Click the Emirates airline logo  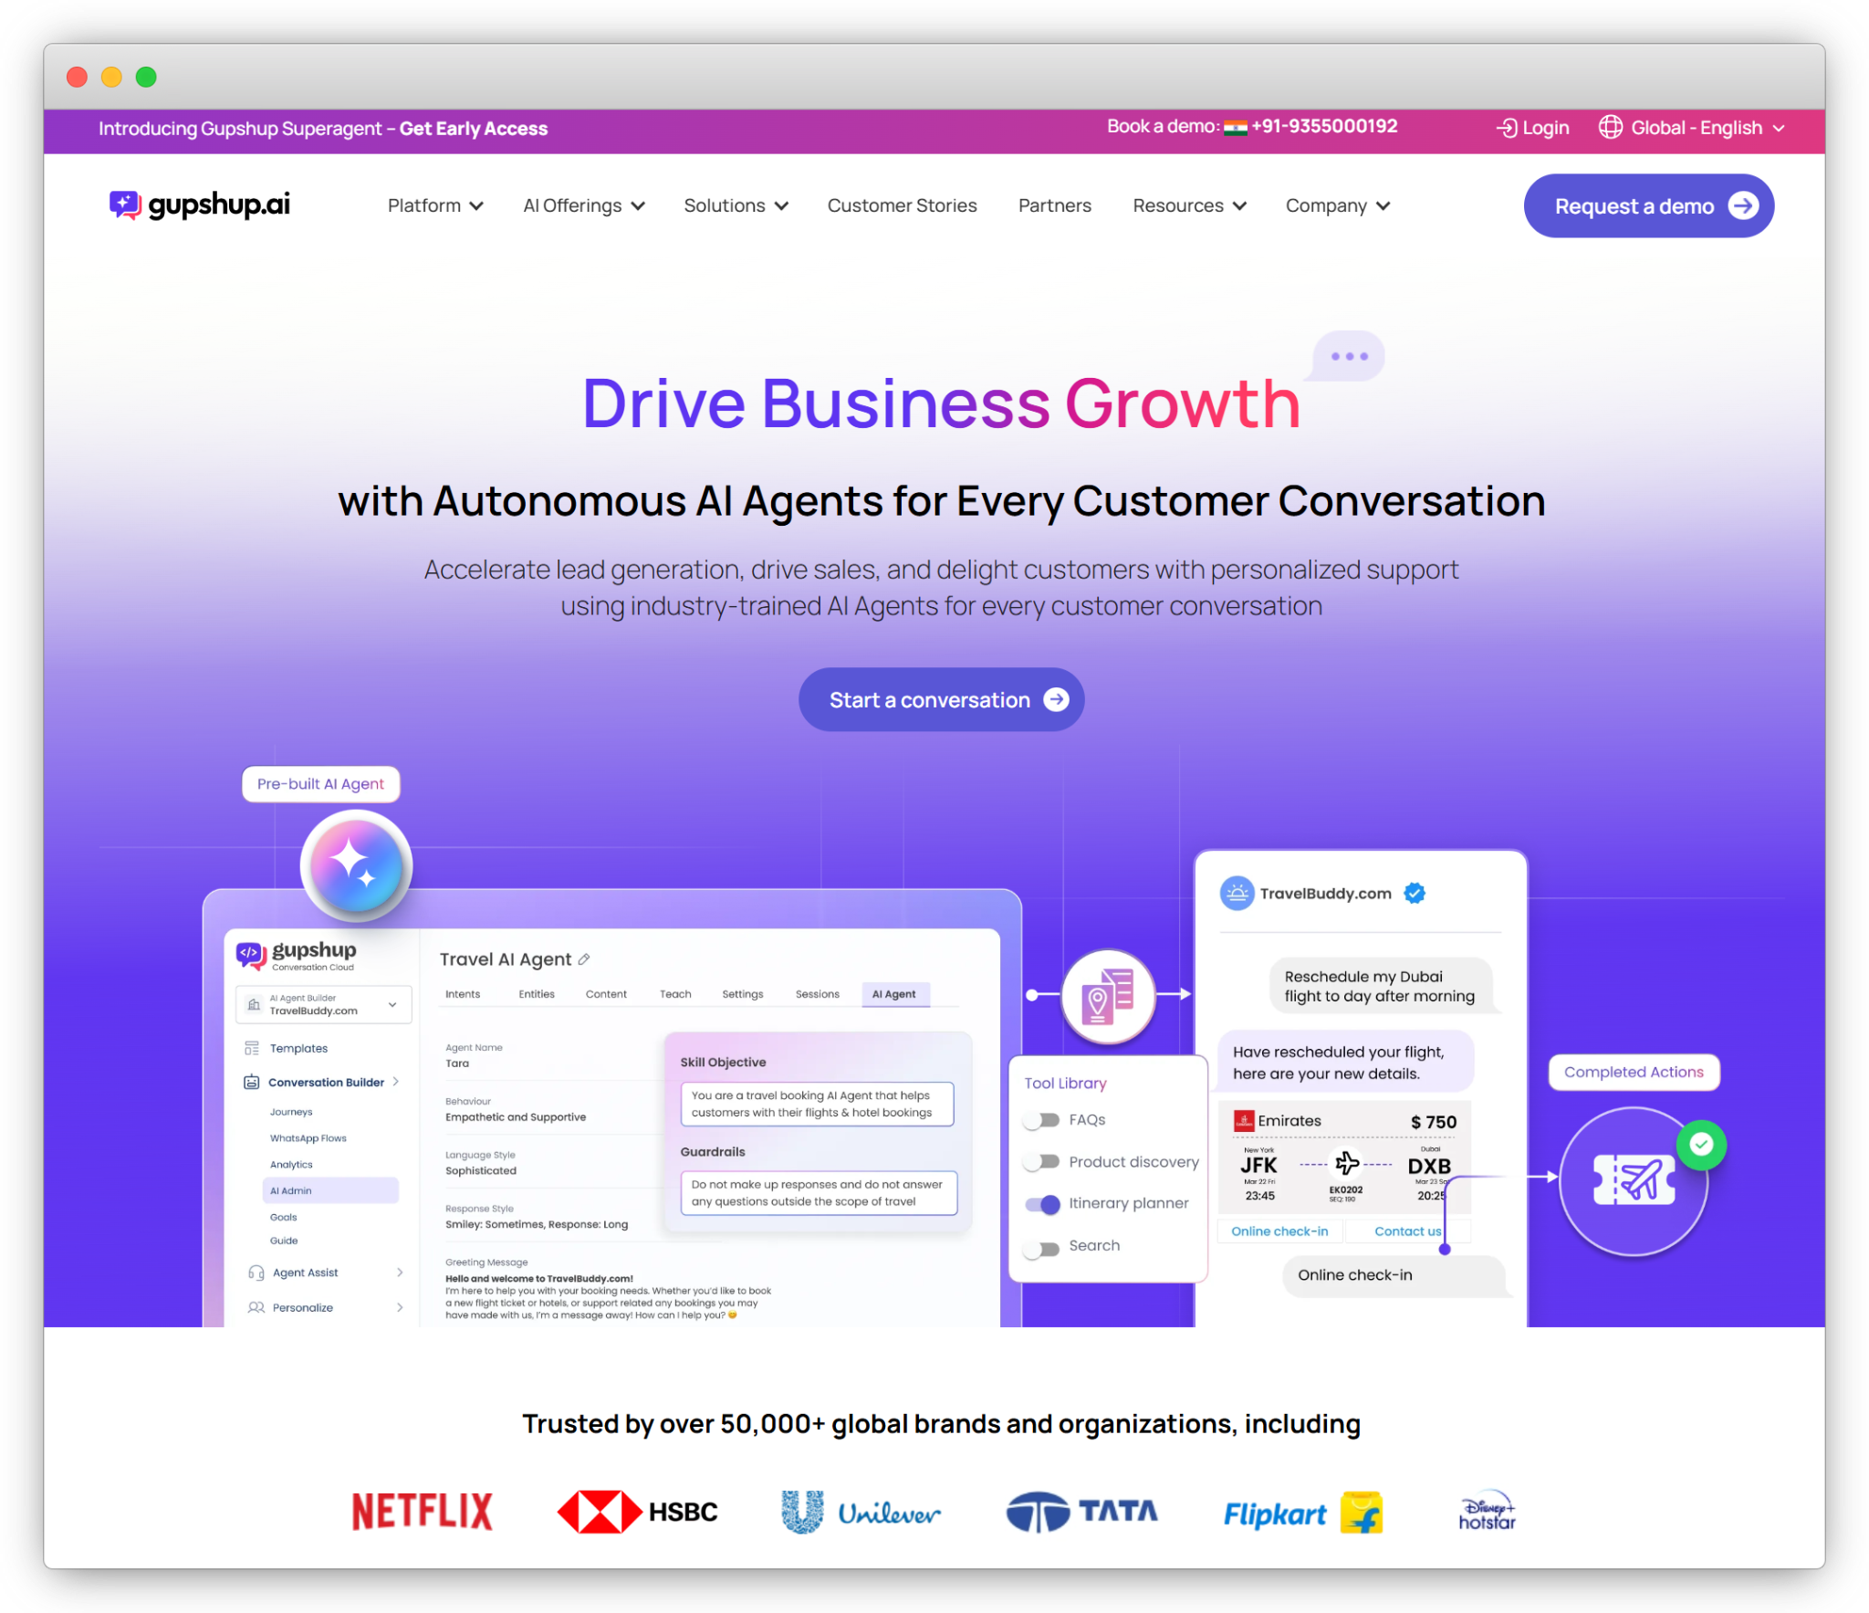(1244, 1121)
